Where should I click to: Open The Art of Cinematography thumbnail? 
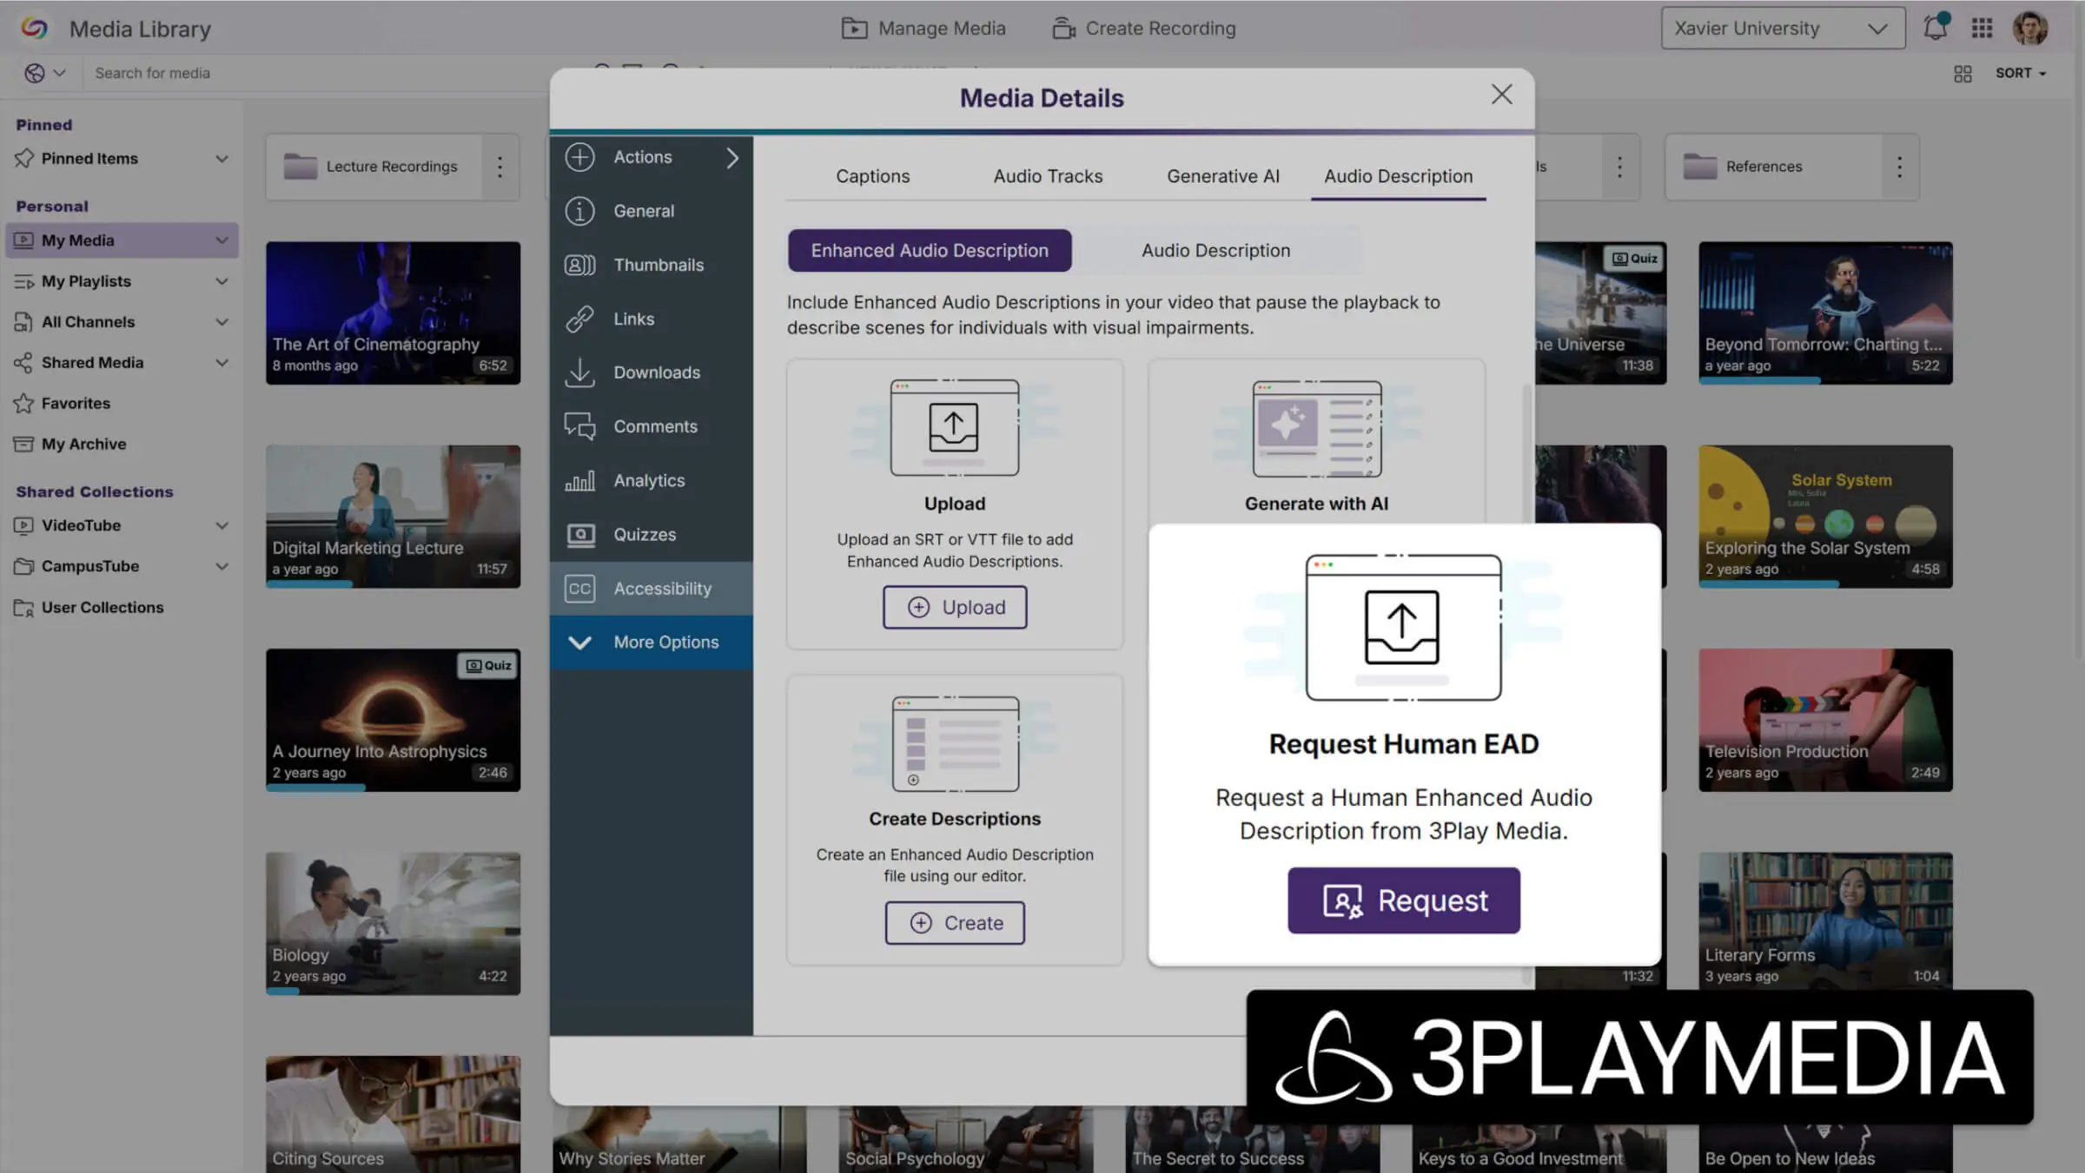tap(393, 313)
